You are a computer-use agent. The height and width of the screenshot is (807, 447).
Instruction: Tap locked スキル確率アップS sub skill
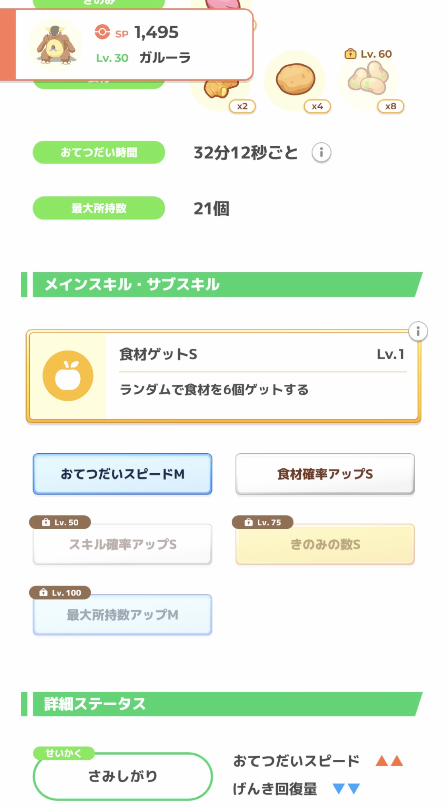coord(122,544)
